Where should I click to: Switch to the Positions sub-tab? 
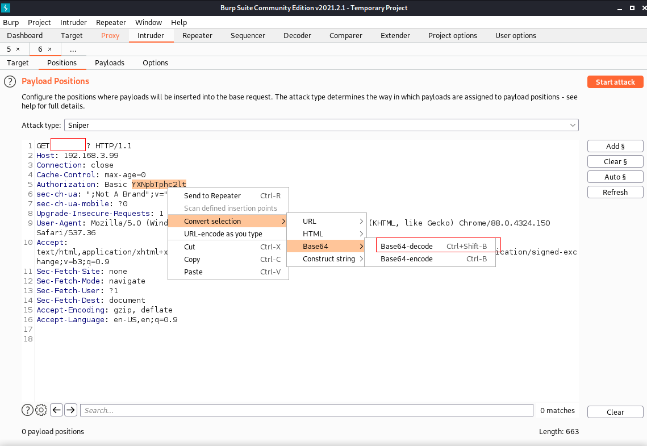click(62, 62)
